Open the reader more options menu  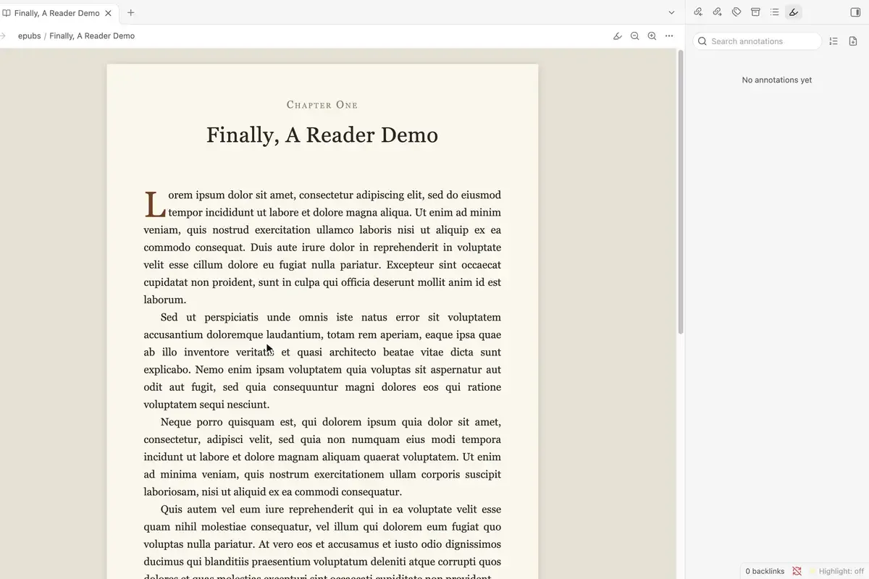pyautogui.click(x=669, y=36)
